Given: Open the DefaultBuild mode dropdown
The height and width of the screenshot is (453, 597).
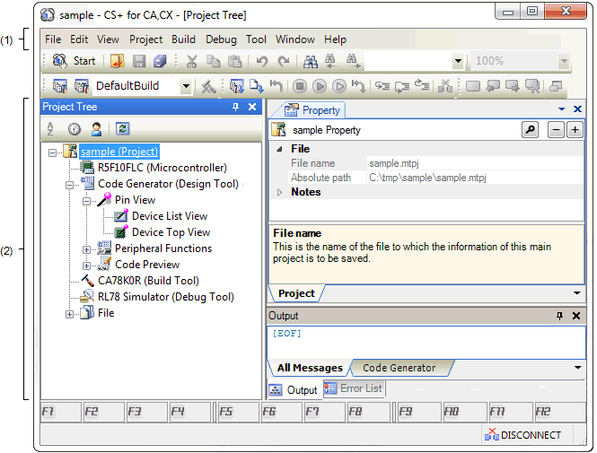Looking at the screenshot, I should pyautogui.click(x=186, y=86).
